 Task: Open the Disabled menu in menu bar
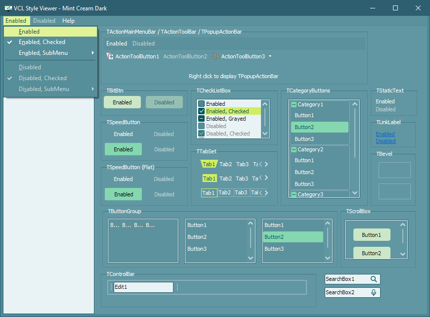pyautogui.click(x=44, y=21)
